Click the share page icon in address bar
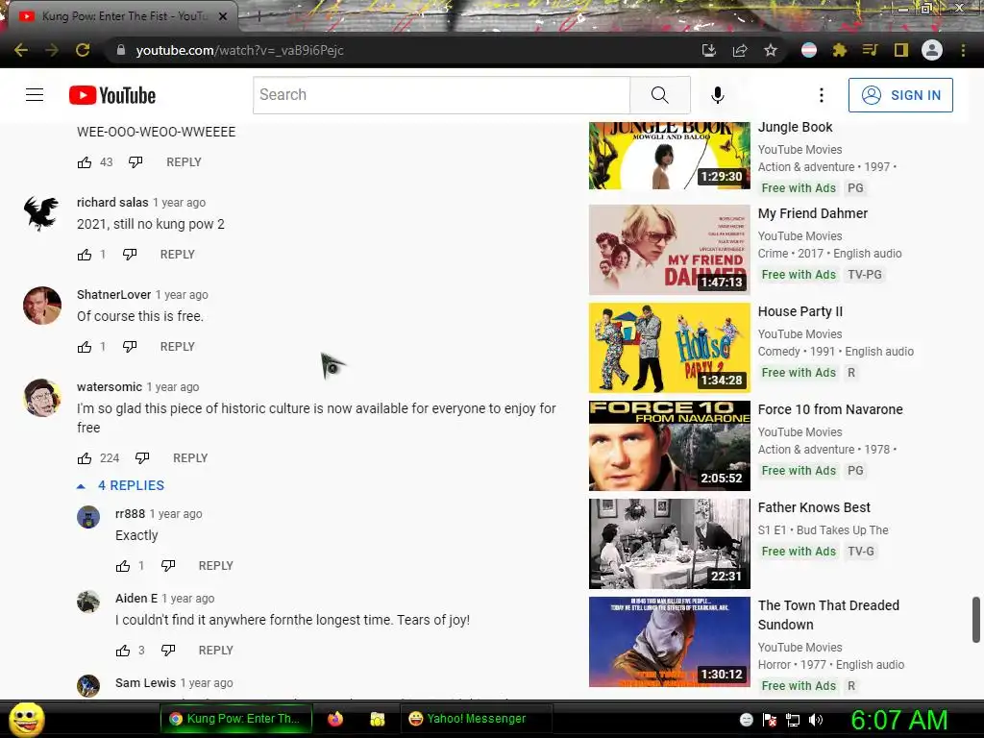This screenshot has height=738, width=984. (x=740, y=50)
